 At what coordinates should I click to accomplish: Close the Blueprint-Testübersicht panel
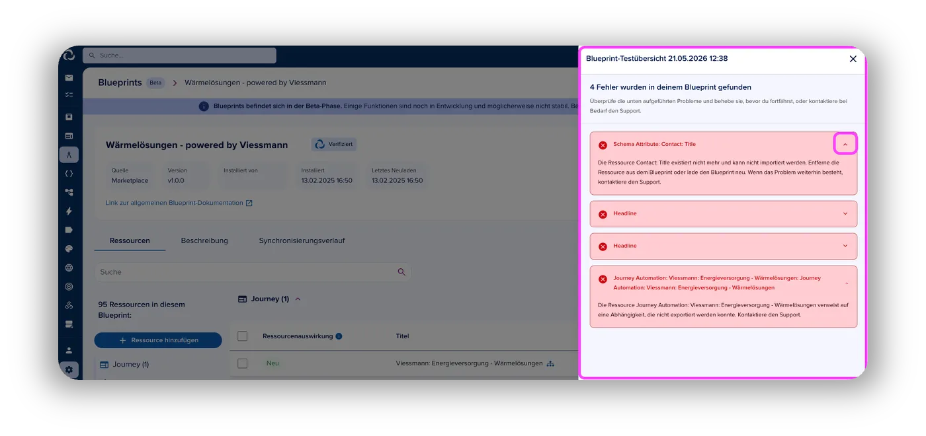point(853,59)
